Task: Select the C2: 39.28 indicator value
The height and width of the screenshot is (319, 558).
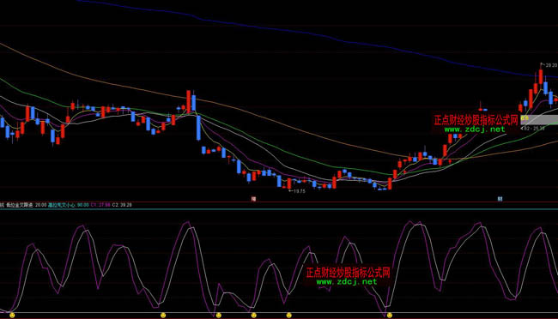Action: (x=122, y=205)
